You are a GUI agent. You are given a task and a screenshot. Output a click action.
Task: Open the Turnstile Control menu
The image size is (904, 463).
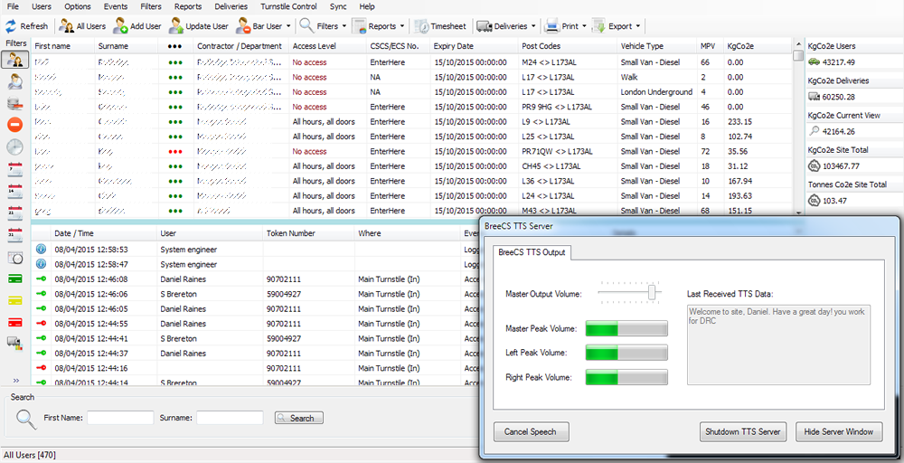(x=288, y=6)
